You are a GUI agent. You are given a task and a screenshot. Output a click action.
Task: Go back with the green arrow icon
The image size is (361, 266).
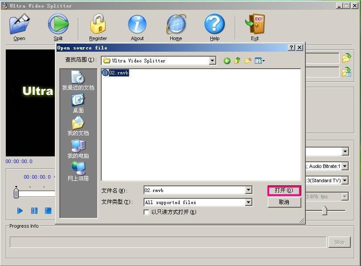(227, 61)
